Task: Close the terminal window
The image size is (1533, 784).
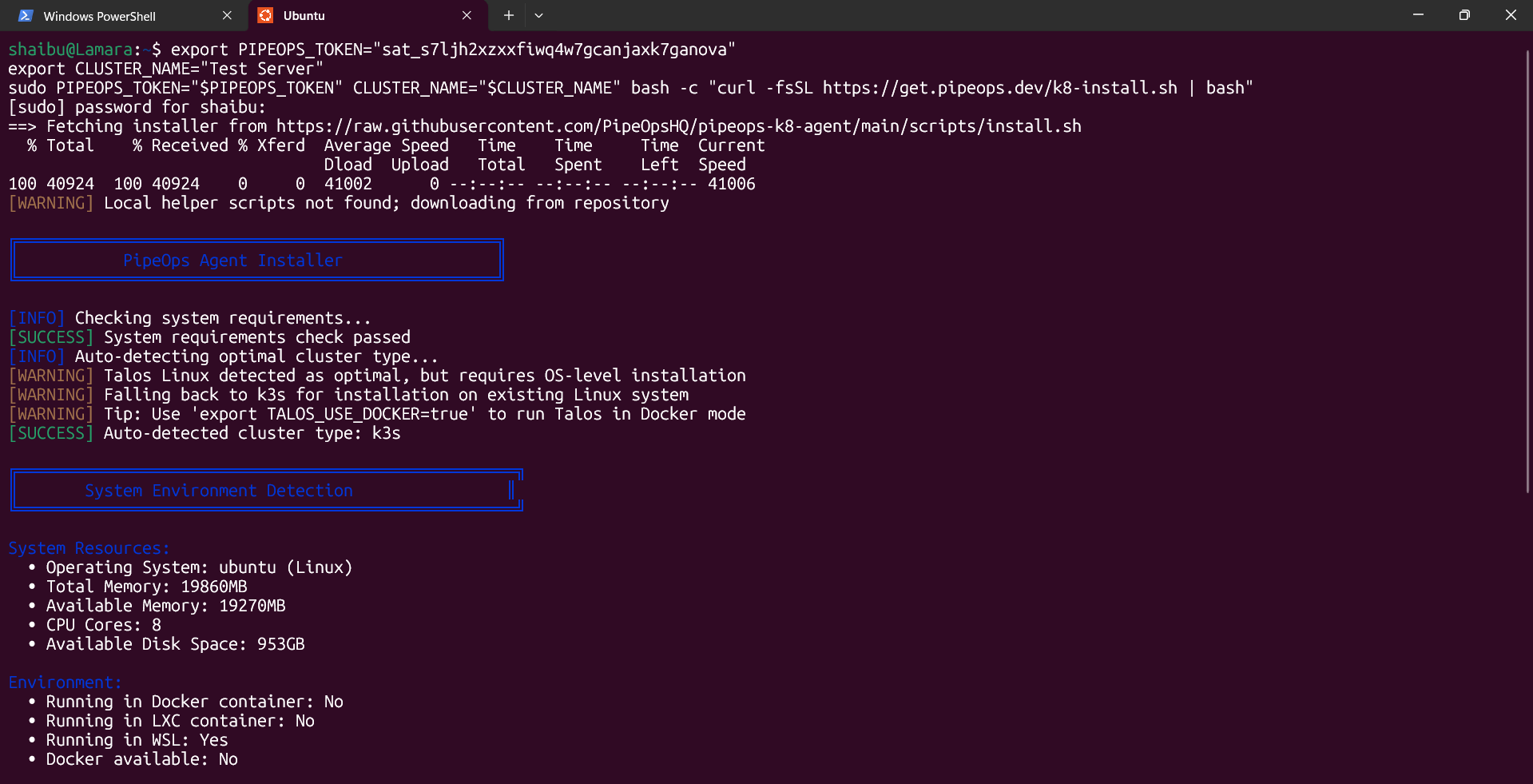Action: (1510, 15)
